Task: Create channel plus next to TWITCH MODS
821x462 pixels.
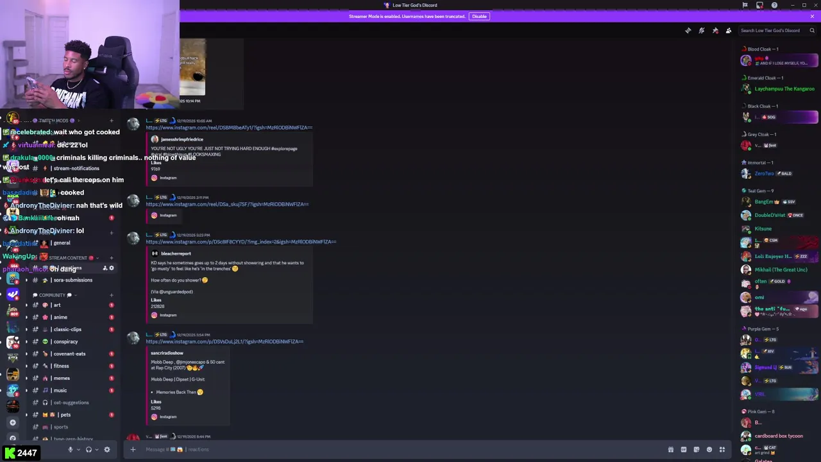Action: coord(112,121)
